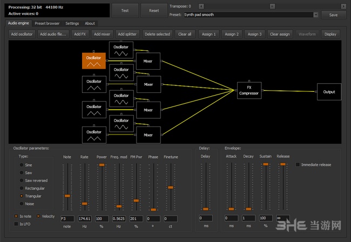351x242 pixels.
Task: Click the Phase slider handle
Action: 153,210
